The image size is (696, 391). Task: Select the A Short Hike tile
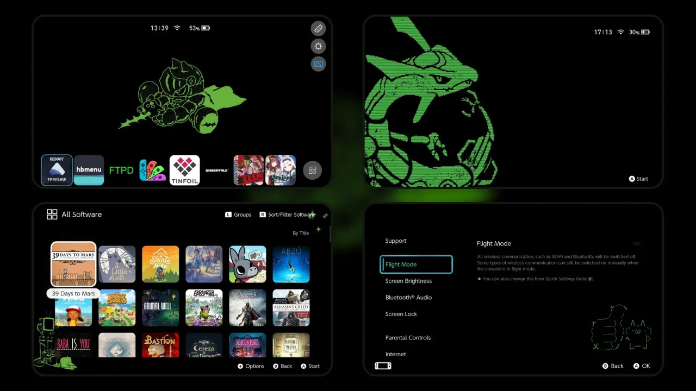pyautogui.click(x=160, y=264)
